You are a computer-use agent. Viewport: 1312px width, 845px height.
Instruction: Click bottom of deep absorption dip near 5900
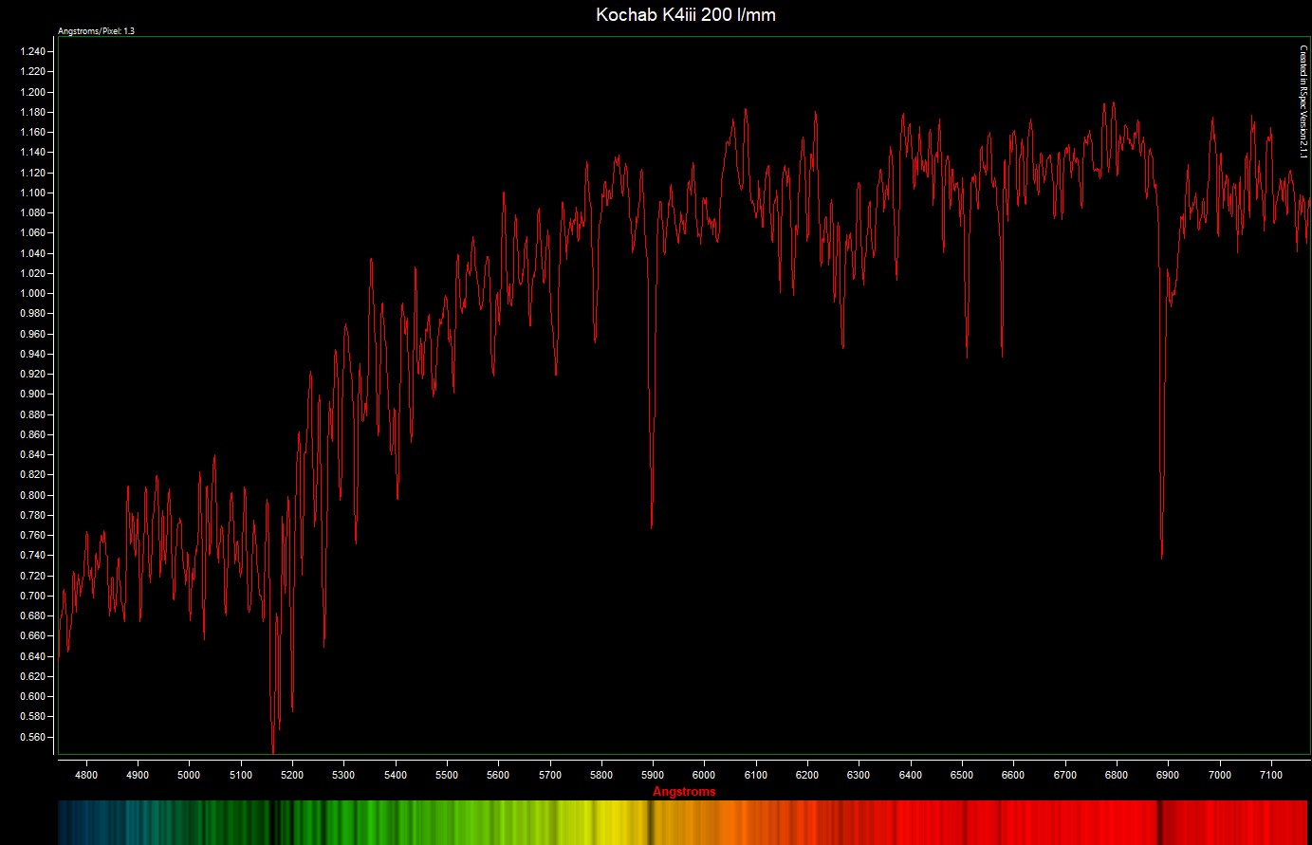652,526
